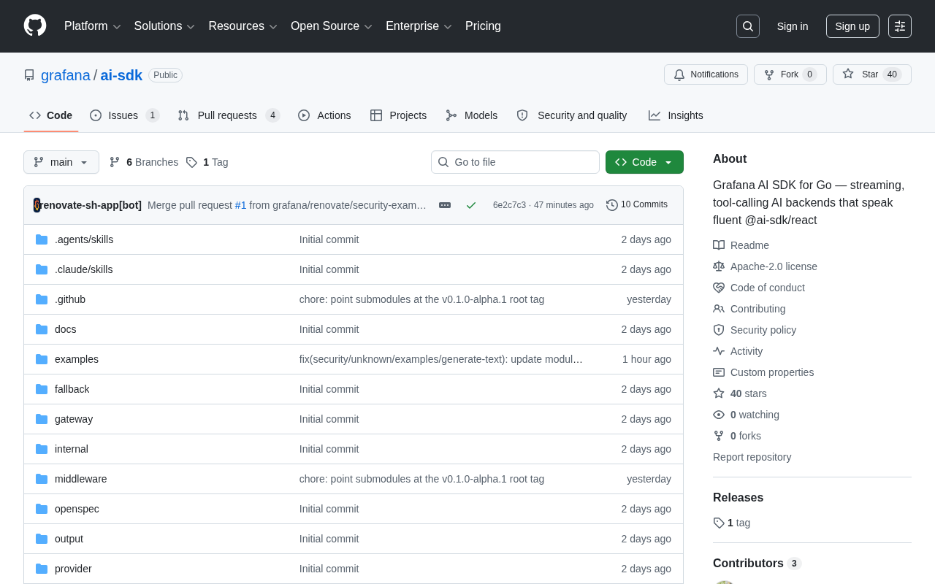935x584 pixels.
Task: Click the Report repository link
Action: pyautogui.click(x=752, y=457)
